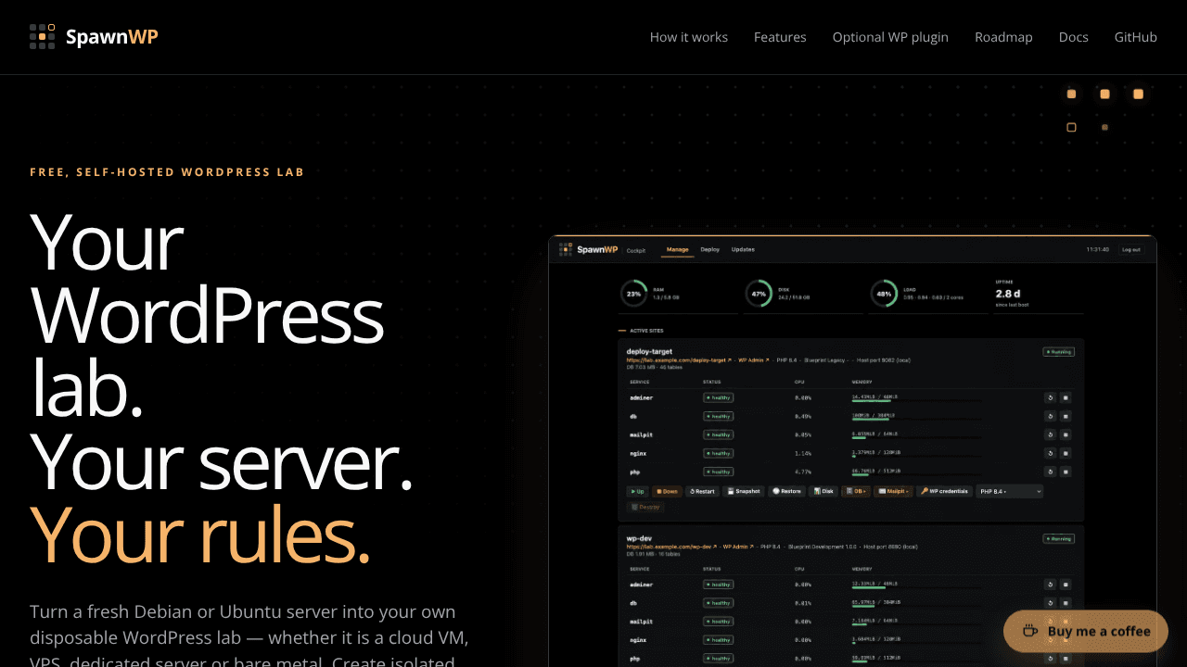Image resolution: width=1187 pixels, height=667 pixels.
Task: Expand the PHP 8.4 version selector
Action: [1010, 491]
